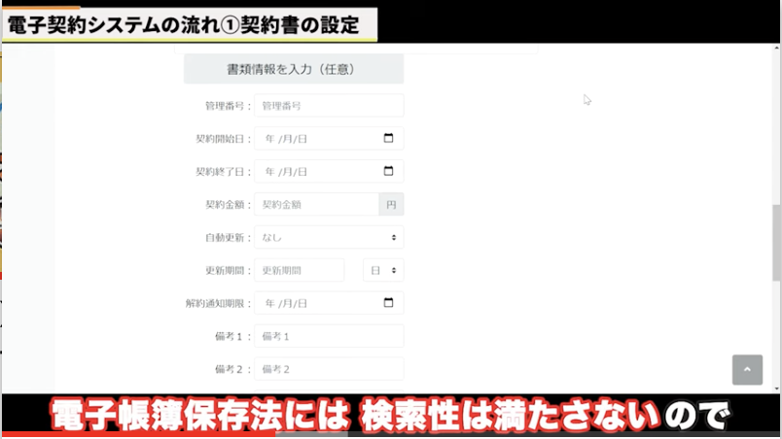Viewport: 782px width, 439px height.
Task: Click the 備考1 text field
Action: [x=329, y=336]
